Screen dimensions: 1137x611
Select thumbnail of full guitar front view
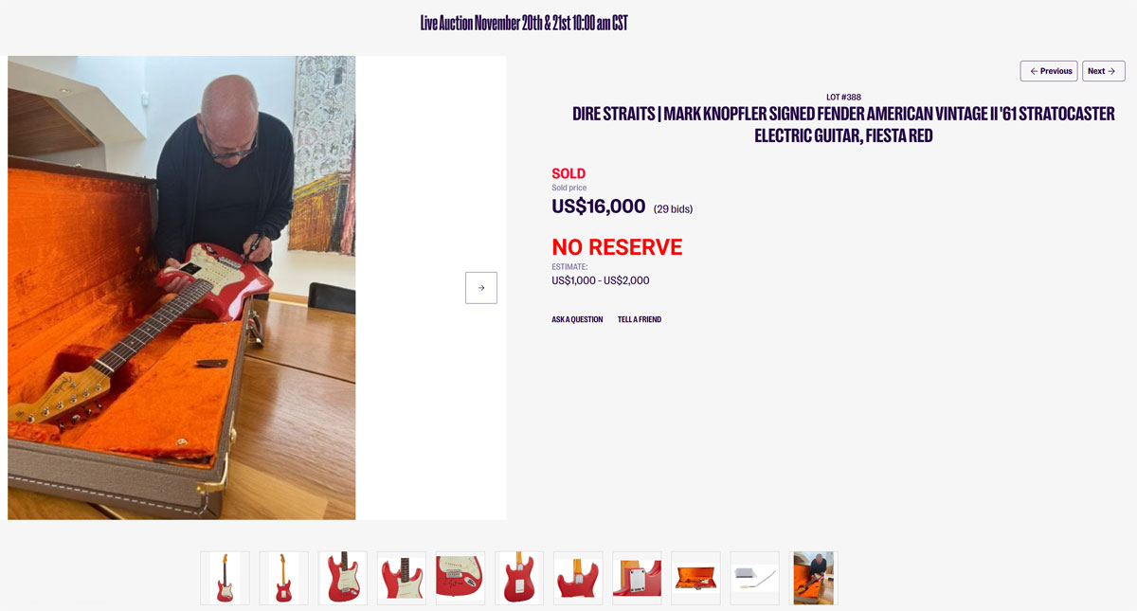[x=225, y=578]
